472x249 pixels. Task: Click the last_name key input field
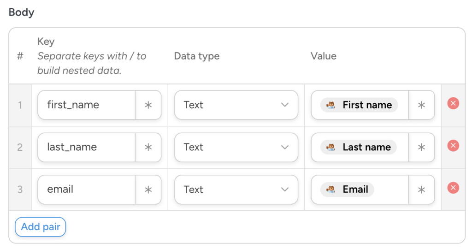(87, 148)
